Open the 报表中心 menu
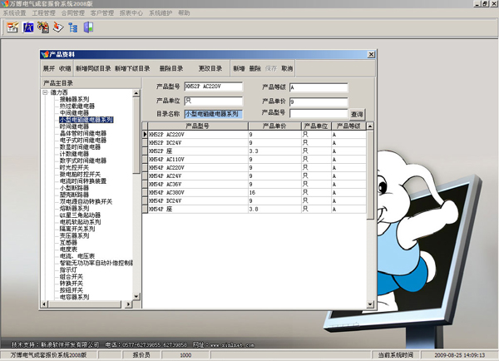Screen dimensions: 499x361 (131, 13)
